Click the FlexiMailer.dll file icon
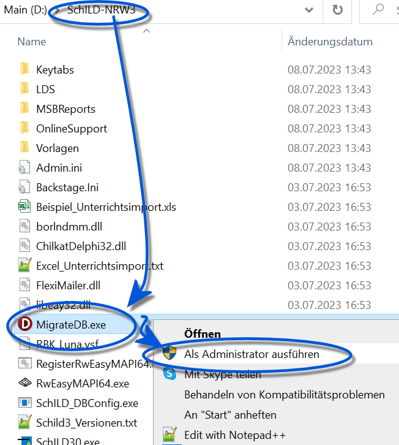The width and height of the screenshot is (399, 445). point(24,284)
